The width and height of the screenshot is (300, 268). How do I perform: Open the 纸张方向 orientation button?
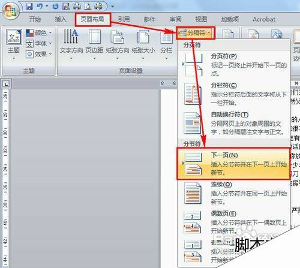pos(118,44)
